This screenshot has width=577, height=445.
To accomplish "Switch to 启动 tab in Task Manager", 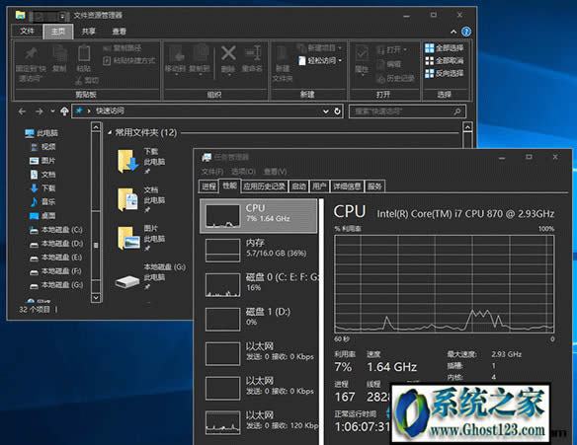I will (x=298, y=186).
